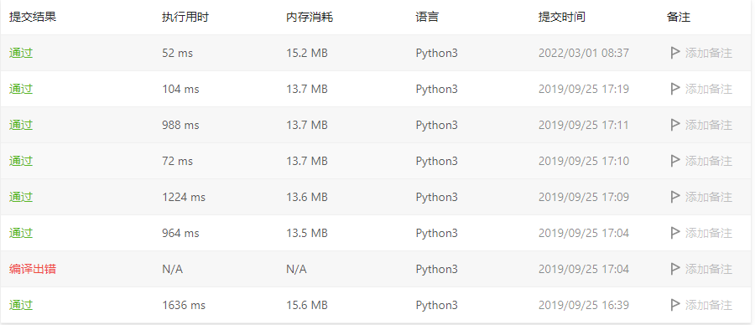
Task: Open the 通过 result with 964 ms
Action: (21, 233)
